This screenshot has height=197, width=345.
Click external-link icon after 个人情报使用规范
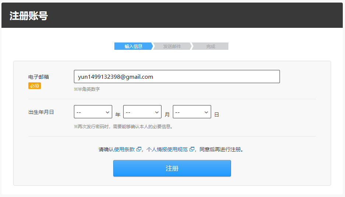(192, 149)
